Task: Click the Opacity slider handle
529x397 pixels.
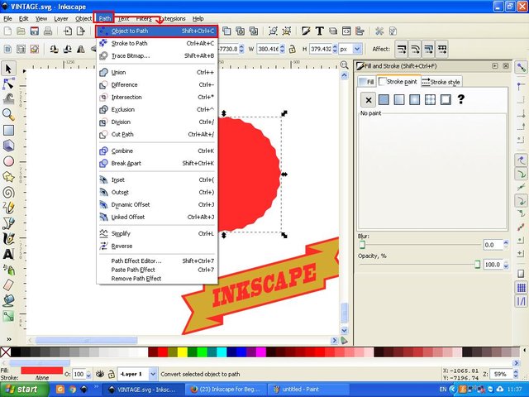Action: tap(477, 265)
